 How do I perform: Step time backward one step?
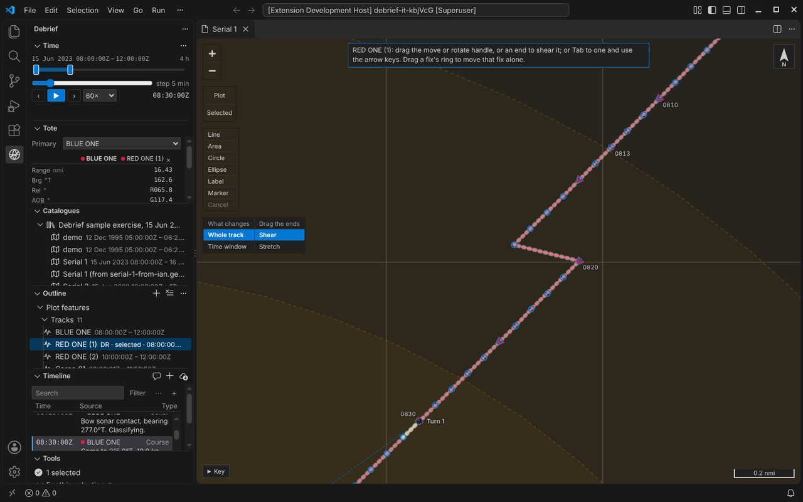(x=39, y=95)
